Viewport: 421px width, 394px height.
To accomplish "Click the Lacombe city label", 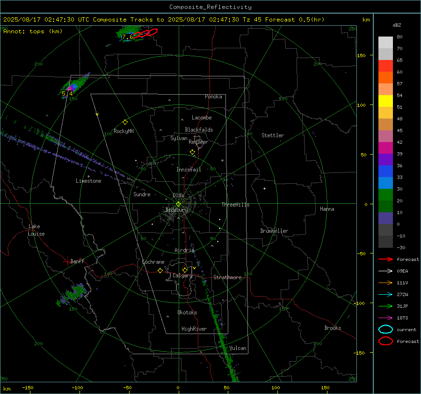I will click(x=202, y=118).
